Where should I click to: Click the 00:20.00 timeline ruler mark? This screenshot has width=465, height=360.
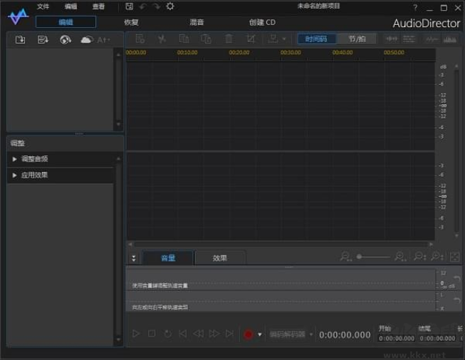coord(239,53)
